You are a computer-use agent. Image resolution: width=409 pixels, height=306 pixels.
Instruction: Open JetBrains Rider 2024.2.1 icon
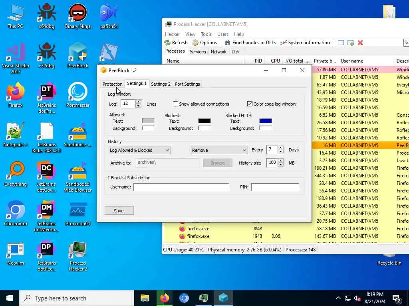[46, 137]
